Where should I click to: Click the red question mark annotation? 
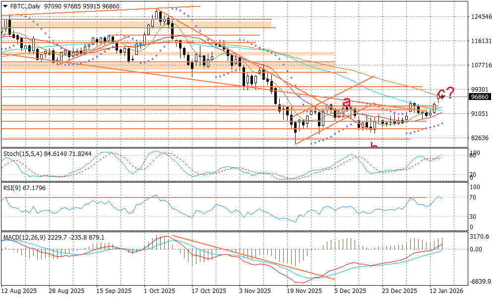[x=450, y=92]
